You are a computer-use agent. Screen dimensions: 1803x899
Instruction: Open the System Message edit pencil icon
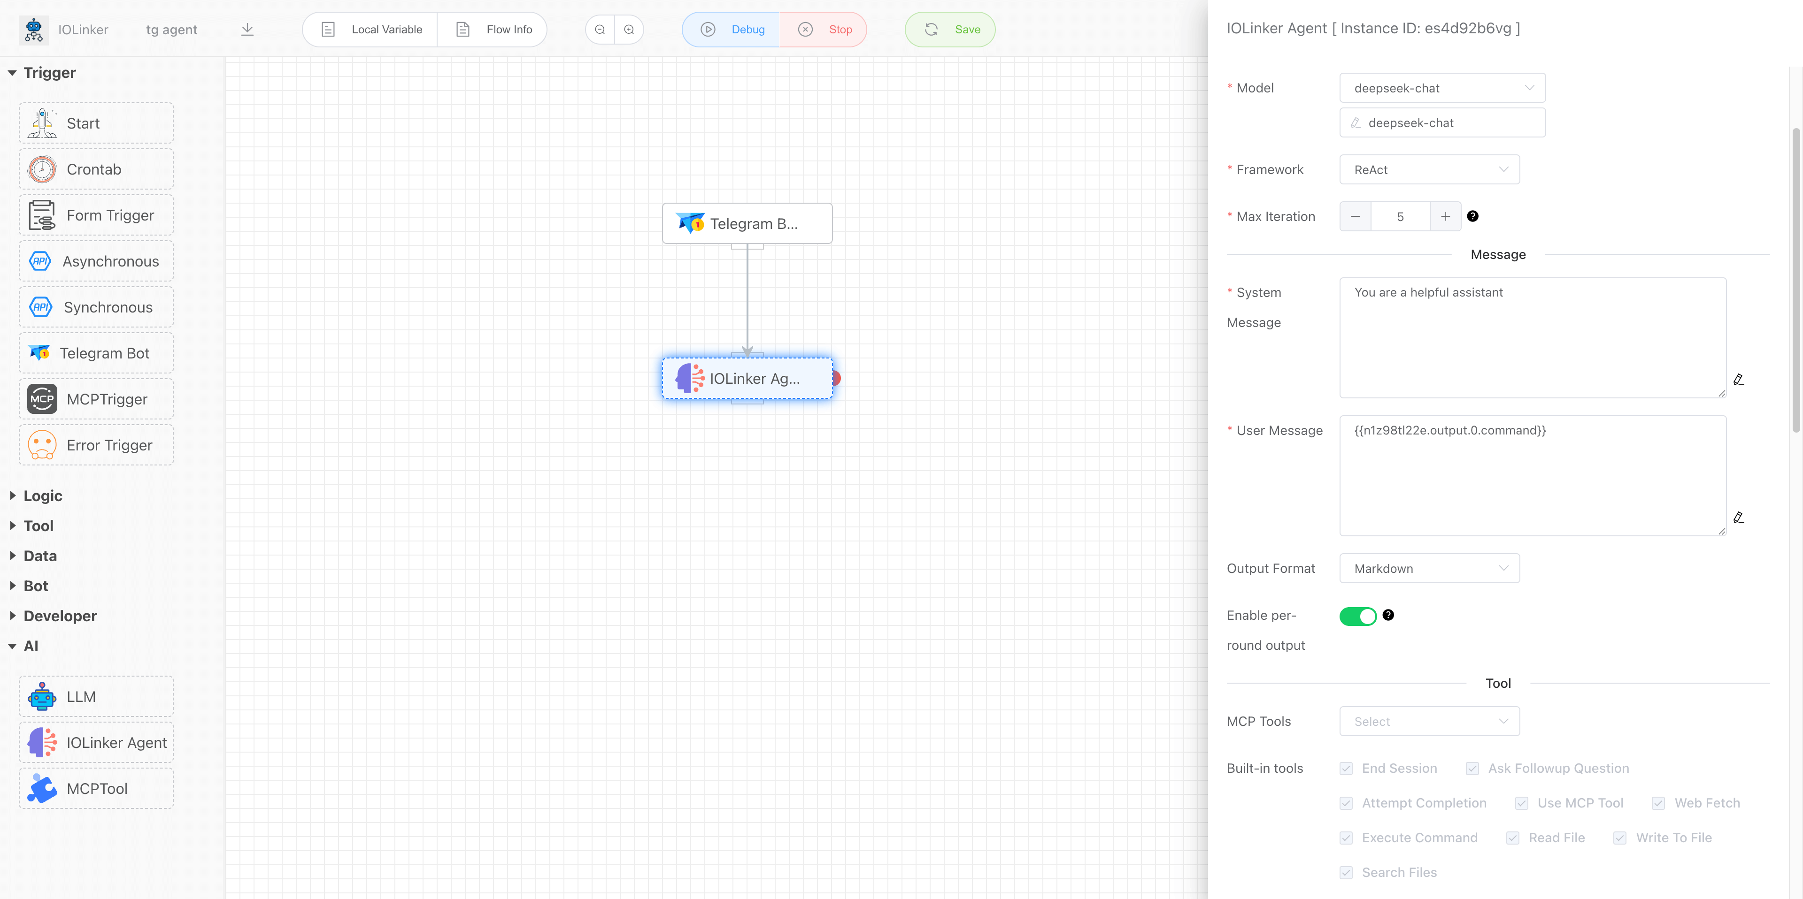[1738, 380]
